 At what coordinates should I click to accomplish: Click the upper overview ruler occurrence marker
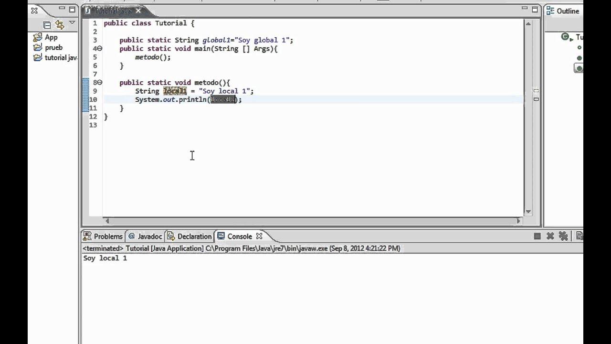536,91
